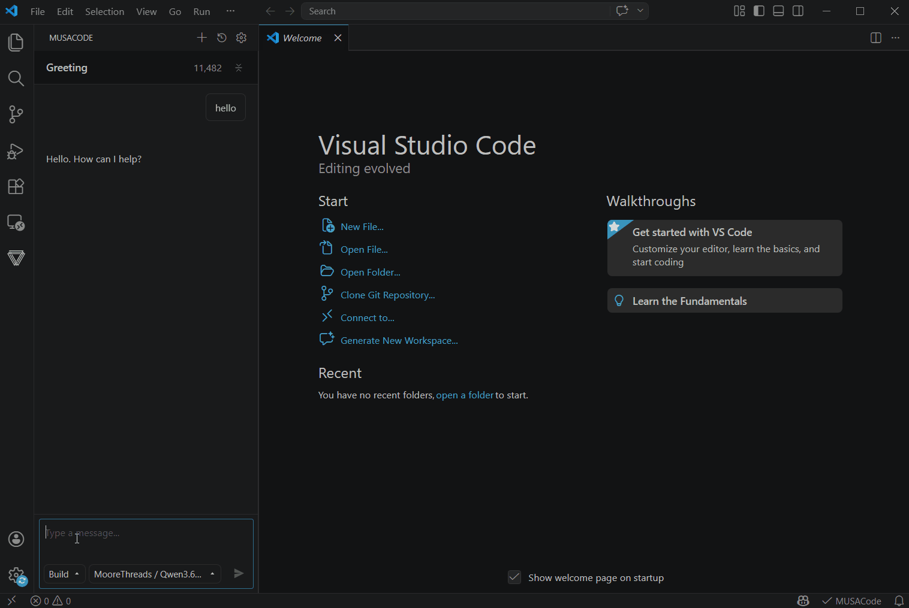The width and height of the screenshot is (909, 608).
Task: Click the 11,482 token count
Action: [207, 68]
